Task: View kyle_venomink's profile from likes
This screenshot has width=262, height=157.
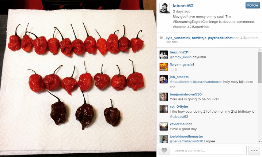Action: click(178, 38)
